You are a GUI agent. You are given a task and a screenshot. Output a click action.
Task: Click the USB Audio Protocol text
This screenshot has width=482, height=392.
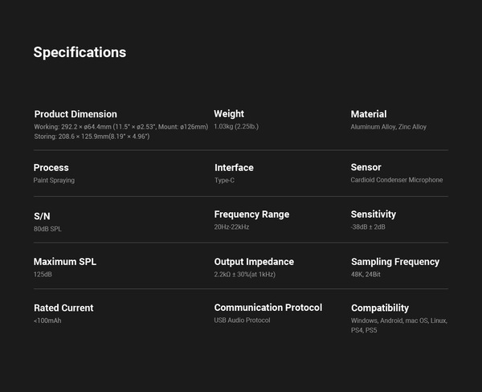click(242, 320)
